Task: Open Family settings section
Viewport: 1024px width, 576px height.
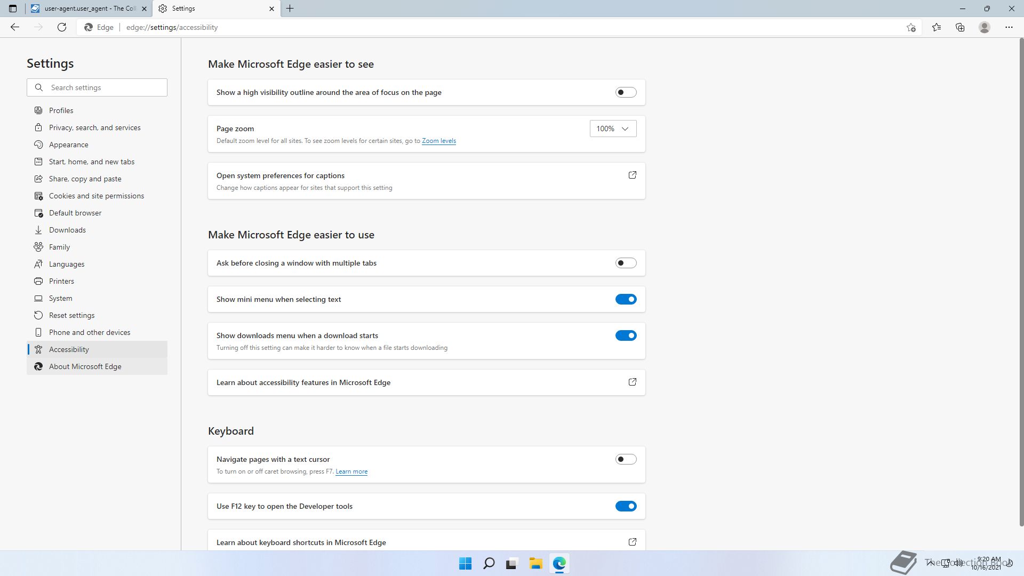Action: 97,247
